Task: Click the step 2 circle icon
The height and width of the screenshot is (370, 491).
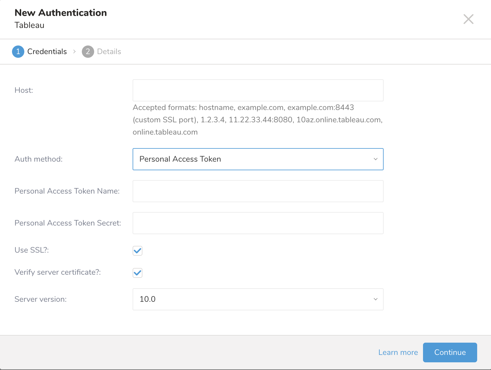Action: pos(88,52)
